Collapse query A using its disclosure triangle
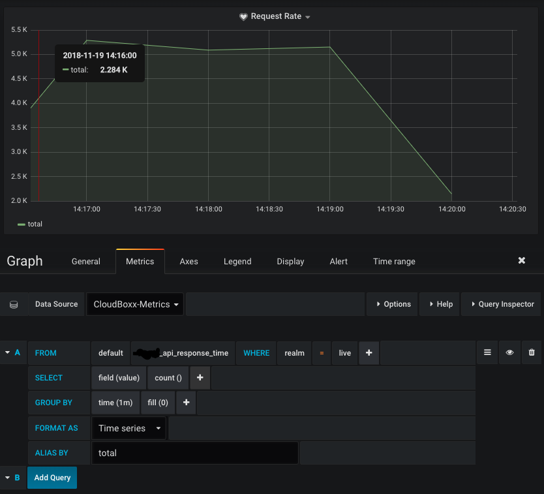 pos(7,352)
